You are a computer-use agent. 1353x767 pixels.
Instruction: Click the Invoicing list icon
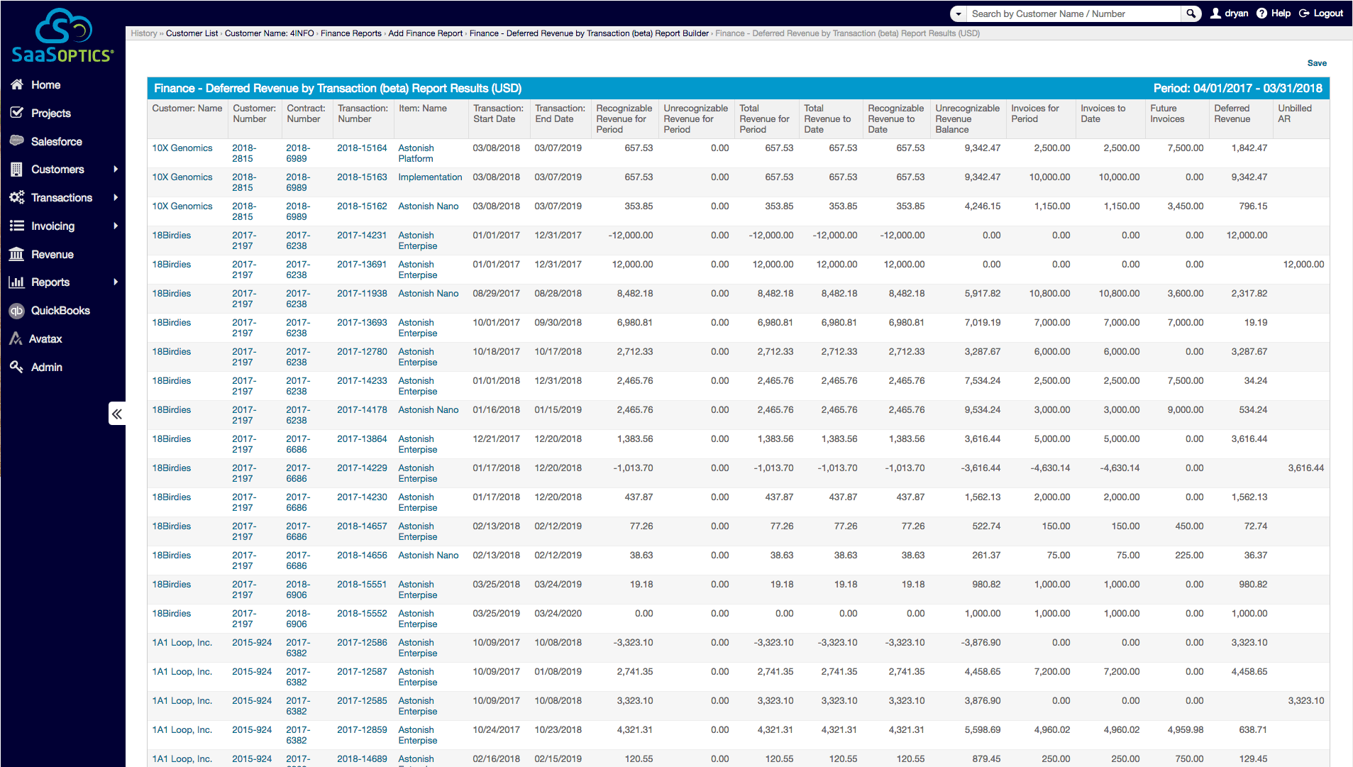17,226
